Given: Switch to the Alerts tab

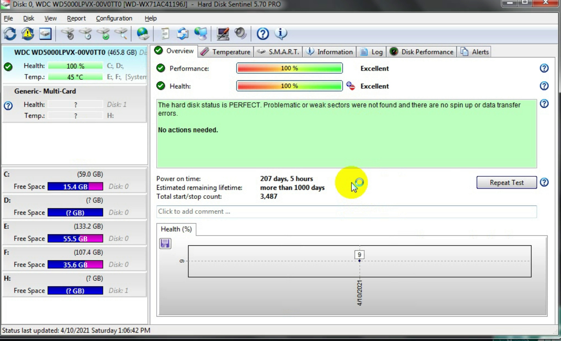Looking at the screenshot, I should pyautogui.click(x=475, y=52).
